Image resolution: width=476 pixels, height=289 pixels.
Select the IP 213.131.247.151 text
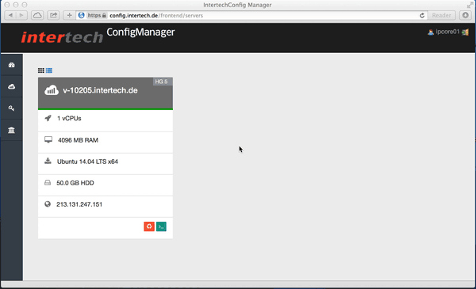click(x=79, y=204)
